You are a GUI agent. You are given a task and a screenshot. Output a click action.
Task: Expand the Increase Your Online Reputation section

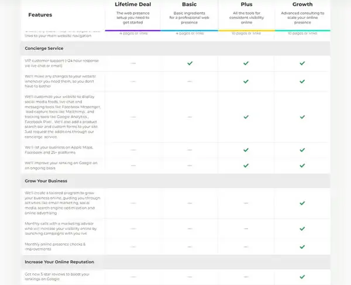point(175,262)
